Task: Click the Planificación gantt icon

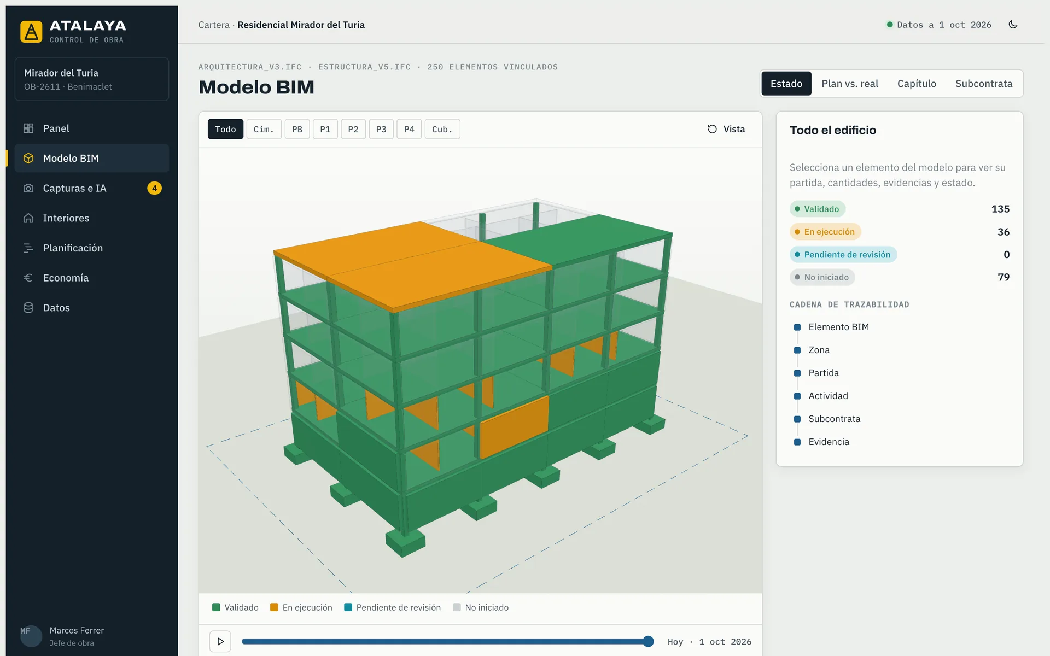Action: [28, 248]
